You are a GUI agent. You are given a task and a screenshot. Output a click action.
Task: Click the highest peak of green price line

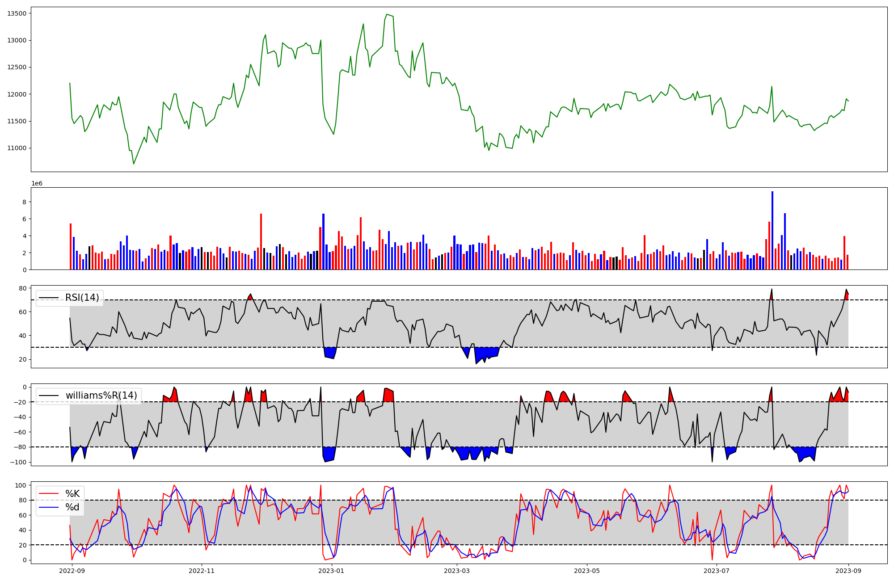[387, 14]
